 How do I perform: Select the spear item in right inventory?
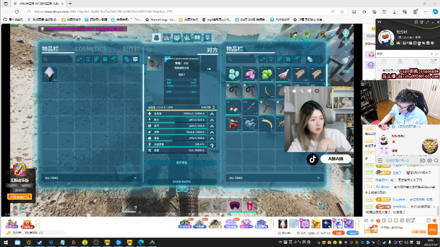pyautogui.click(x=250, y=107)
